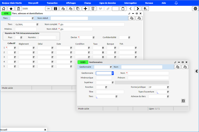Screen dimensions: 199x132
Task: Click the stamp icon in toolbar
Action: (x=145, y=8)
